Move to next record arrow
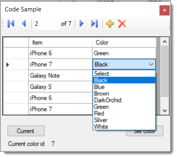Screen dimensions: 177x158 [x=82, y=24]
